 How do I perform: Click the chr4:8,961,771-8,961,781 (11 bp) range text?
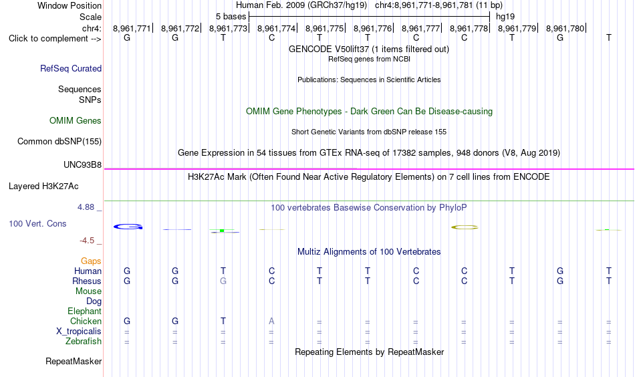[x=438, y=5]
